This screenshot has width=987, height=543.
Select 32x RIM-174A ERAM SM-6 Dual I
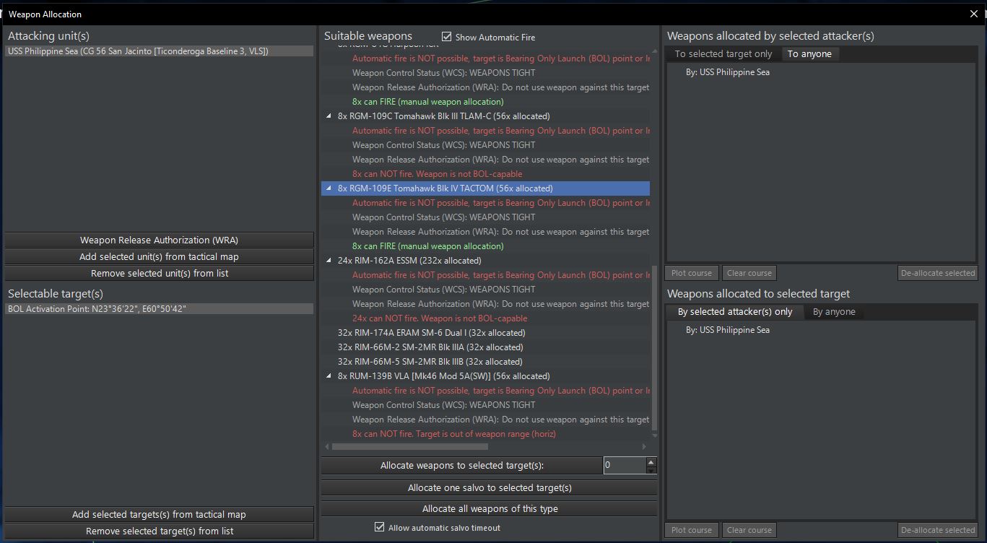(431, 333)
